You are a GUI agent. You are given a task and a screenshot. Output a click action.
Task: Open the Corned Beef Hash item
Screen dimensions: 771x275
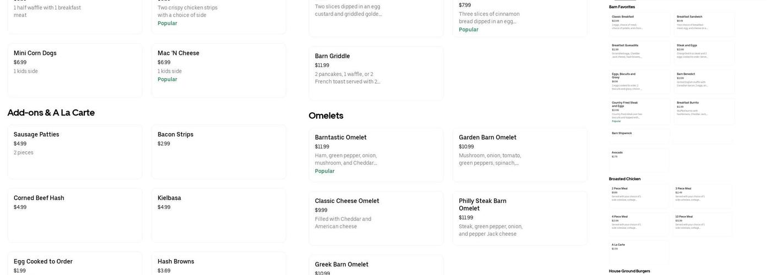(74, 215)
